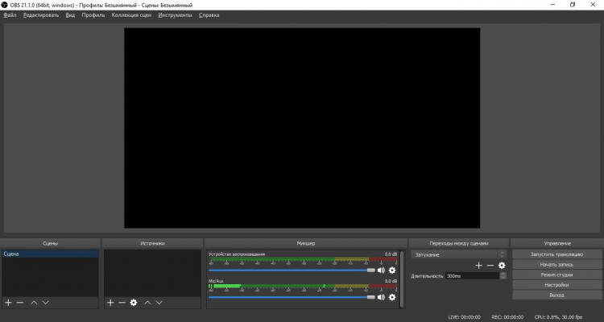Move scene down with arrow icon
This screenshot has height=322, width=604.
coord(45,303)
